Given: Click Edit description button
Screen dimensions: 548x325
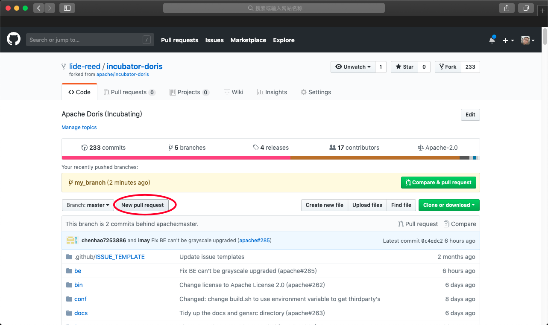Looking at the screenshot, I should (x=470, y=115).
